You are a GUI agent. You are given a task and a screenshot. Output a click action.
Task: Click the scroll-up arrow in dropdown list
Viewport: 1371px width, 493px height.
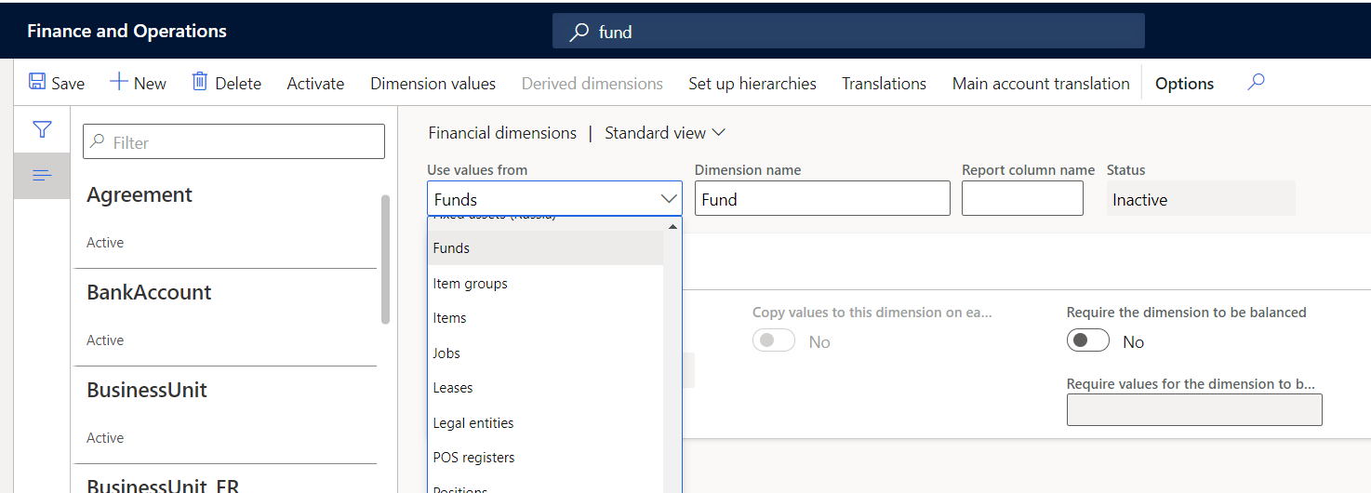672,226
